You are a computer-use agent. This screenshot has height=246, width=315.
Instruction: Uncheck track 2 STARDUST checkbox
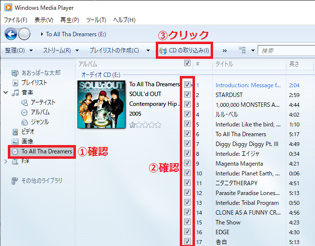pos(187,94)
